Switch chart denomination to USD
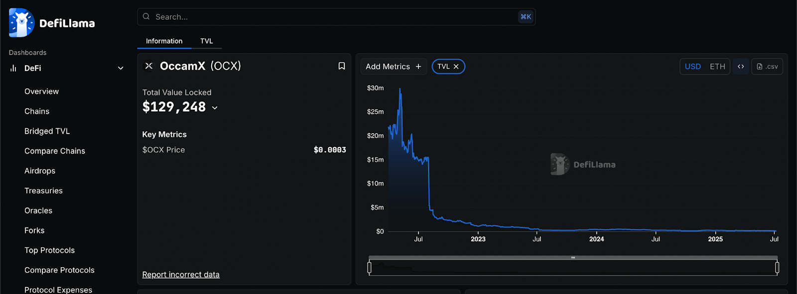This screenshot has width=797, height=294. [x=692, y=67]
